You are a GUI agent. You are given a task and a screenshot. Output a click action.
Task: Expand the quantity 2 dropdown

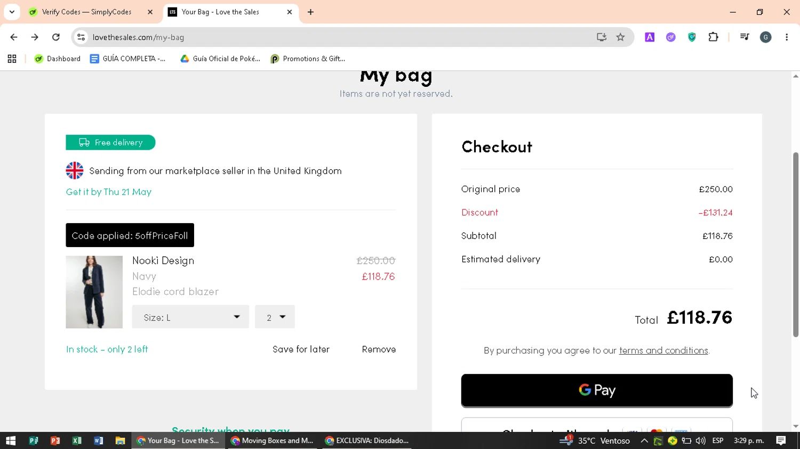pos(275,317)
